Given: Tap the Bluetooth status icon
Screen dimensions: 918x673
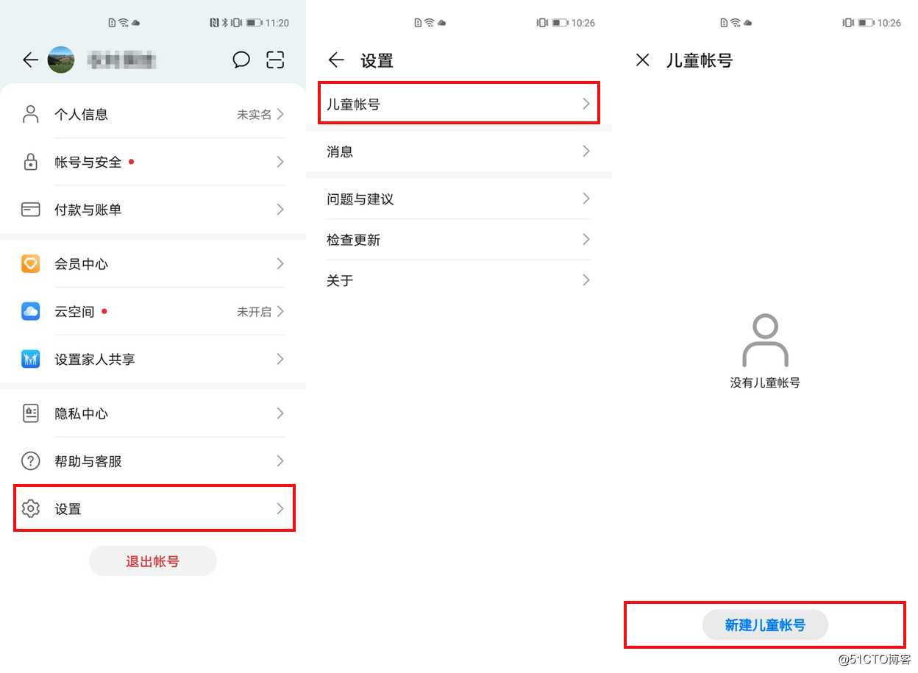Looking at the screenshot, I should (x=226, y=23).
